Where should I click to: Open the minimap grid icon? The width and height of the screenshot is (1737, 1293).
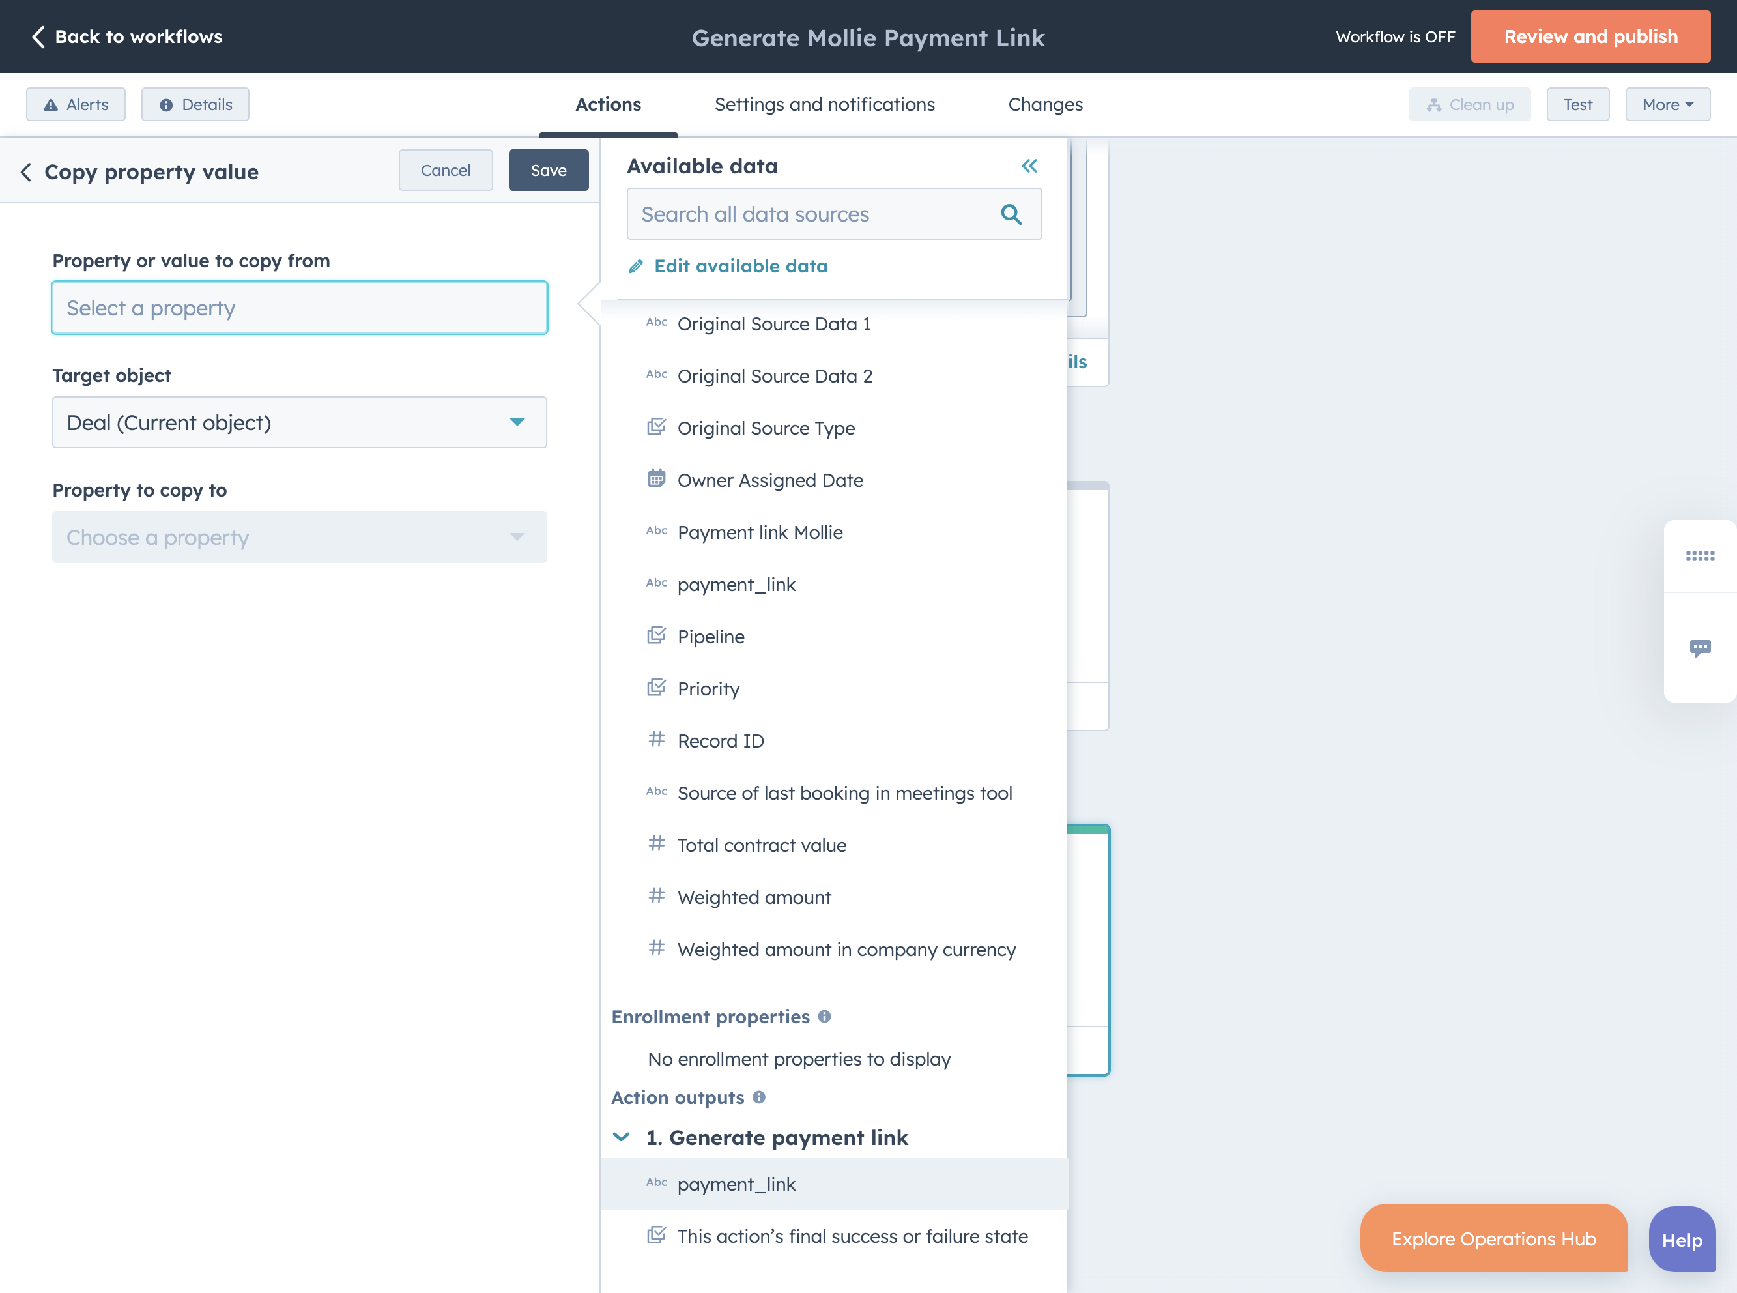[x=1699, y=556]
